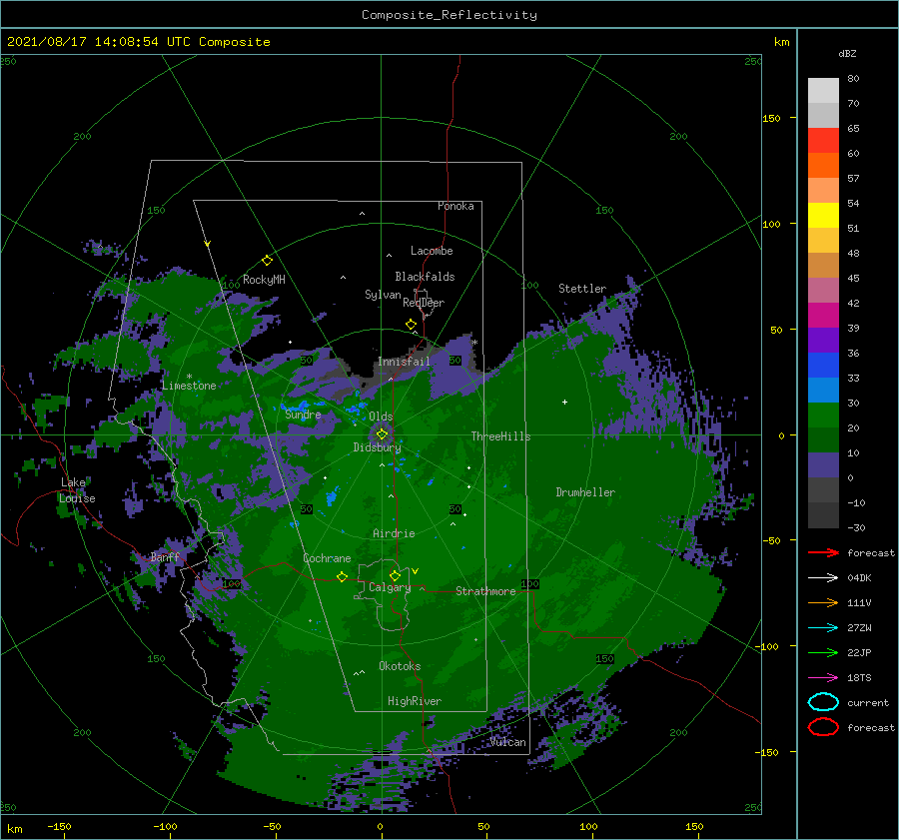Image resolution: width=899 pixels, height=840 pixels.
Task: Click the Limestone label
Action: 189,386
